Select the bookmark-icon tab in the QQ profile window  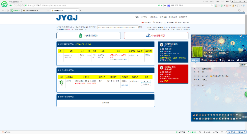(x=222, y=61)
